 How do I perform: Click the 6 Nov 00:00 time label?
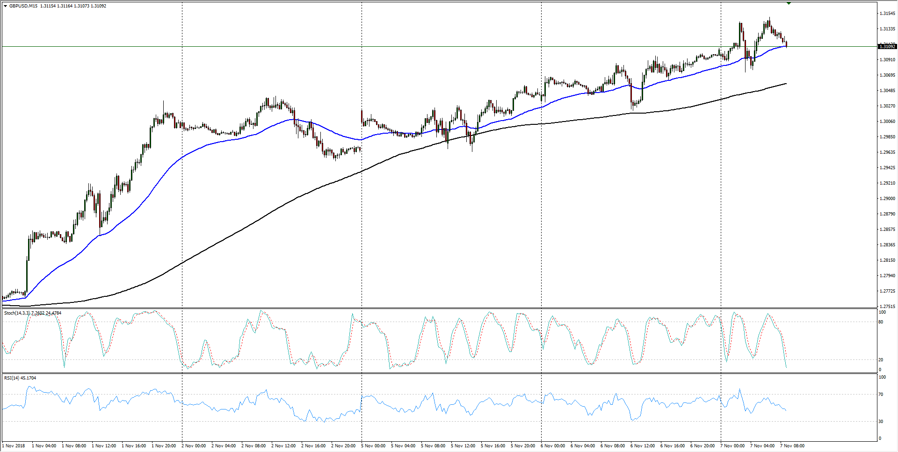553,445
